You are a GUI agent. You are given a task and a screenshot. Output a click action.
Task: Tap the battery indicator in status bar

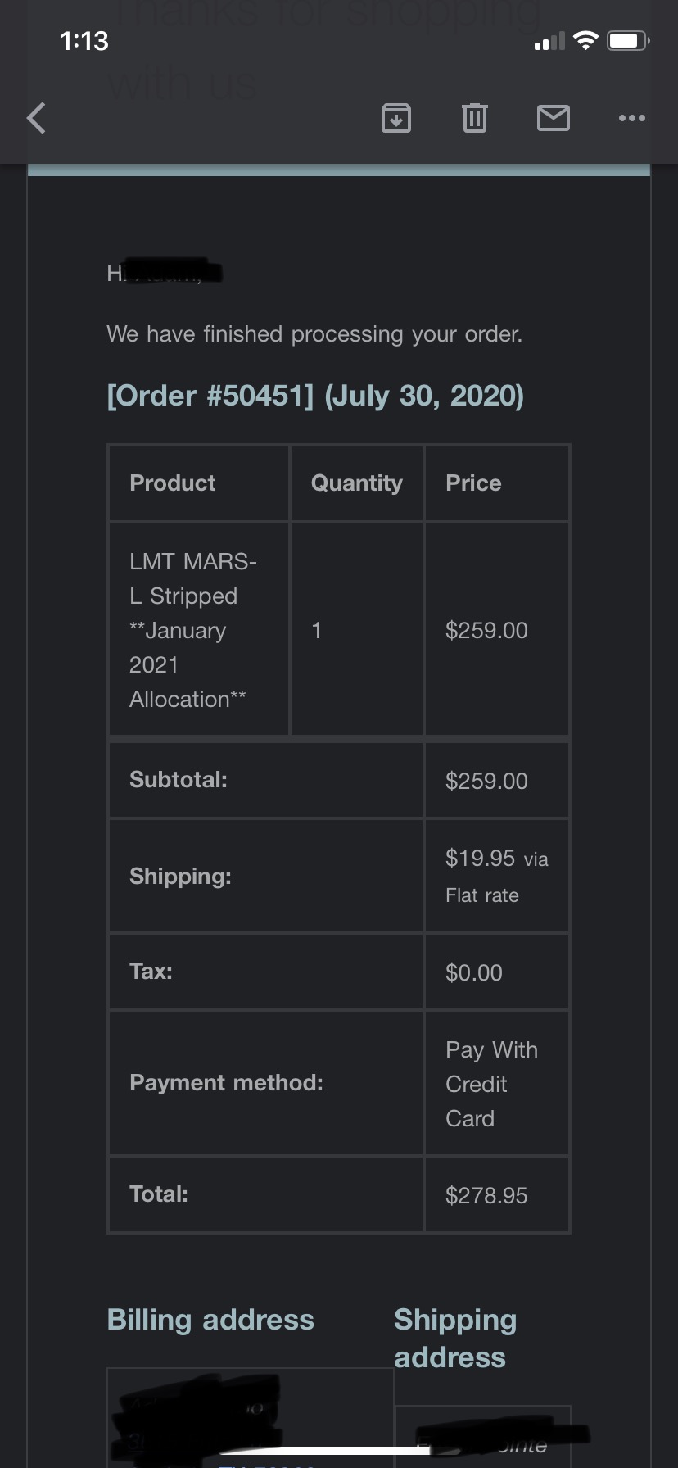[628, 40]
